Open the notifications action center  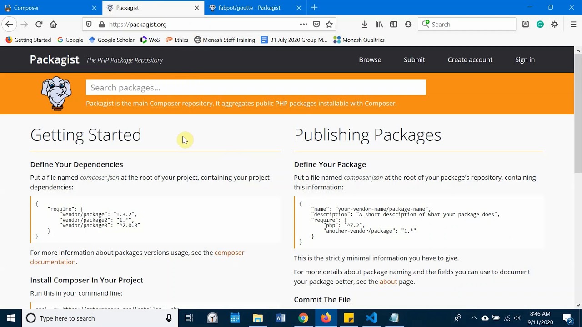(x=567, y=318)
